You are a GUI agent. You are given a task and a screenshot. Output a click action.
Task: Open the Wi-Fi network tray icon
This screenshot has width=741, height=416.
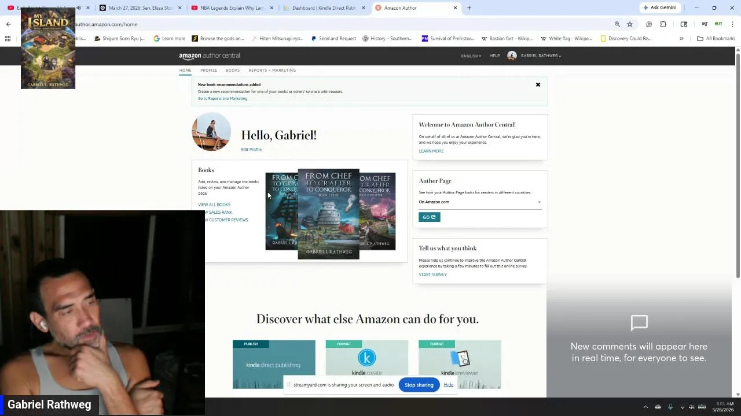[683, 407]
